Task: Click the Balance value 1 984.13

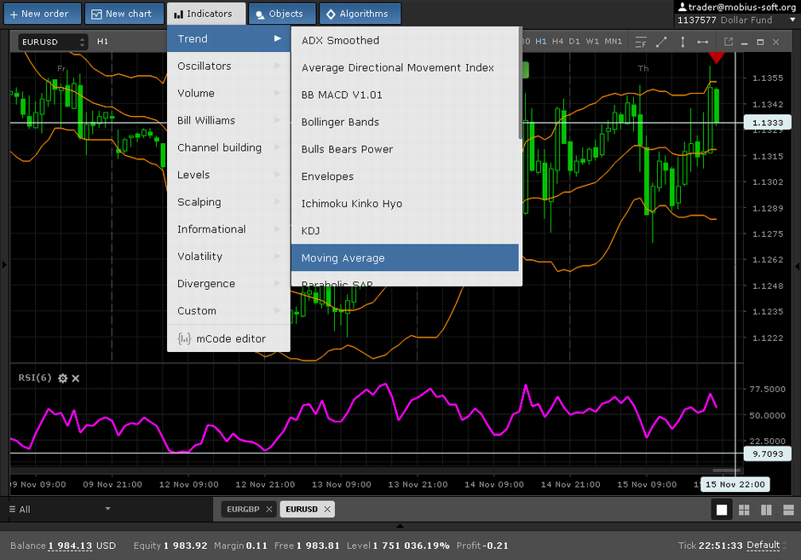Action: click(x=71, y=546)
